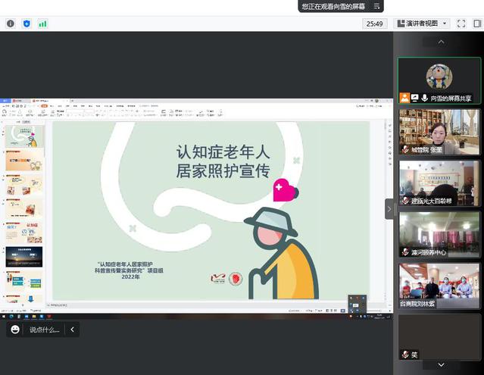Select the 建医光大百龄帮 participant video
The image size is (484, 375).
[439, 183]
